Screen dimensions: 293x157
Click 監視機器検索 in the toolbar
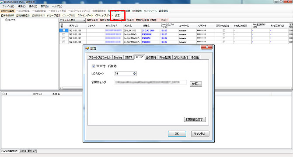(x=7, y=15)
